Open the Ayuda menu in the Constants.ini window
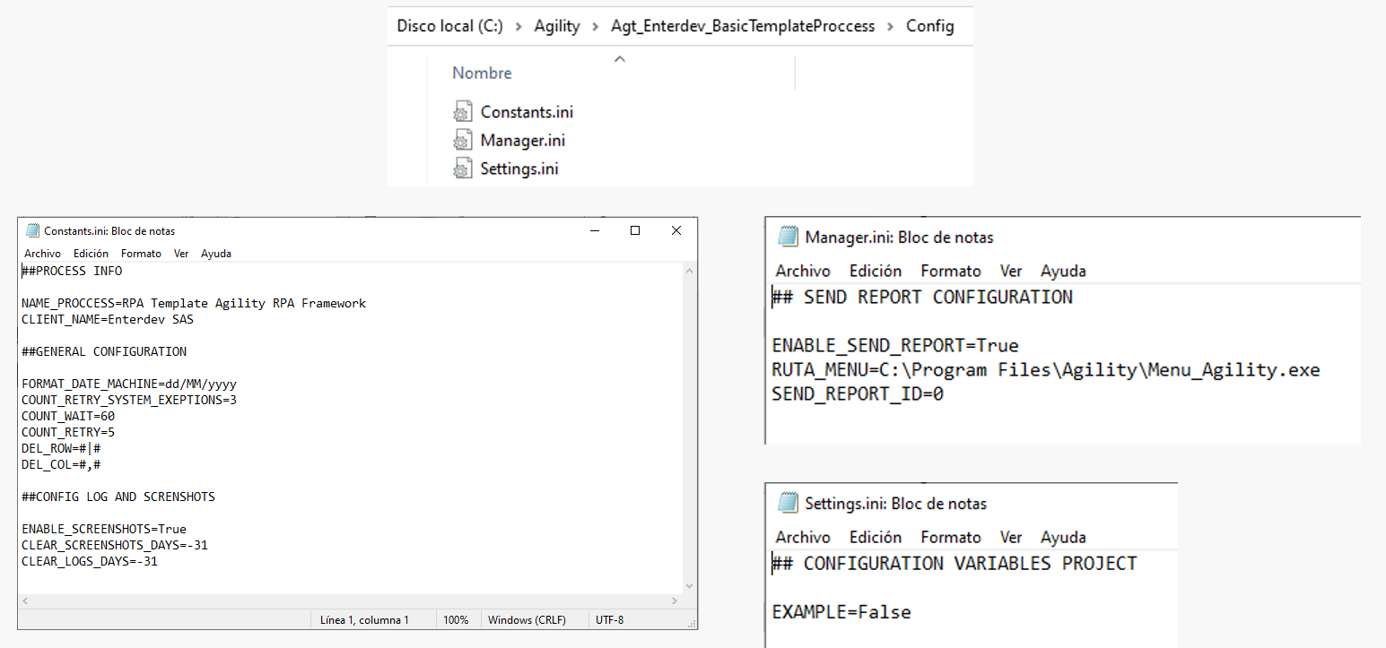1386x648 pixels. click(x=216, y=254)
